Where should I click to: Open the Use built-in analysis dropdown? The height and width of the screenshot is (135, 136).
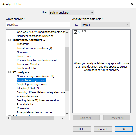coord(72,13)
